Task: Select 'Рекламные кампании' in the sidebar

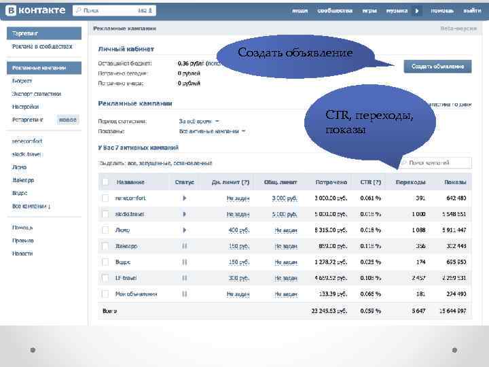Action: pyautogui.click(x=44, y=68)
